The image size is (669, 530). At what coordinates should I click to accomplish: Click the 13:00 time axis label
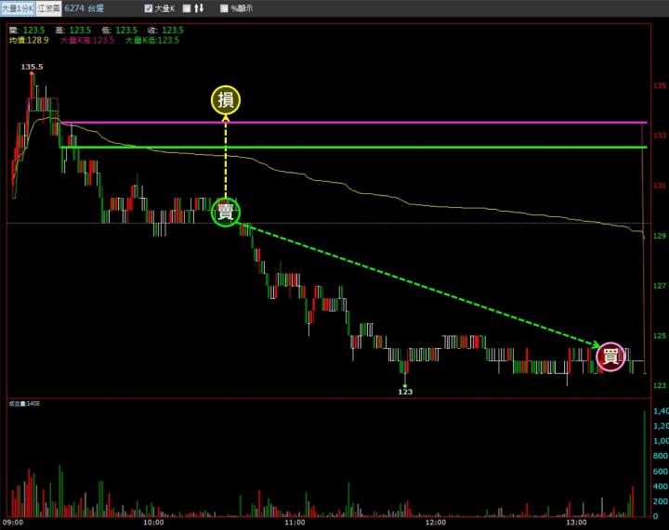(576, 523)
